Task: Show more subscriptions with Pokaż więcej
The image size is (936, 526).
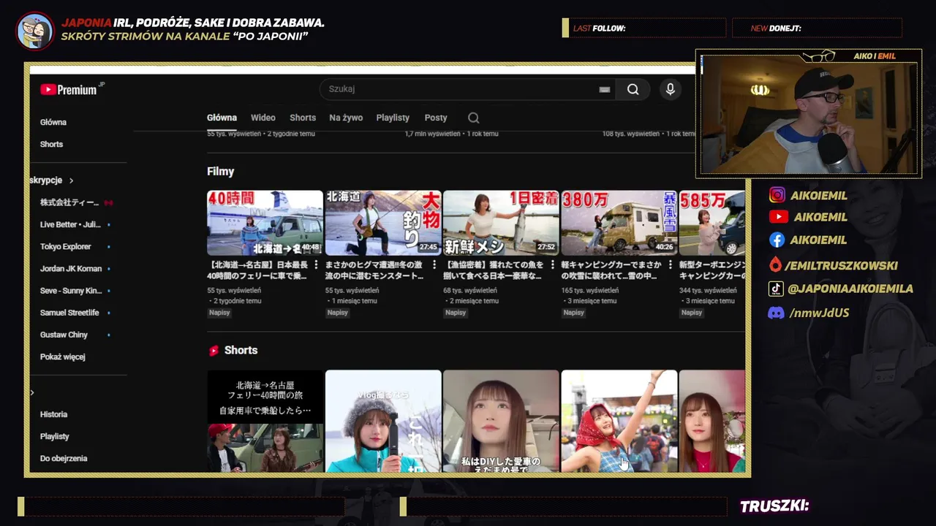Action: [x=63, y=357]
